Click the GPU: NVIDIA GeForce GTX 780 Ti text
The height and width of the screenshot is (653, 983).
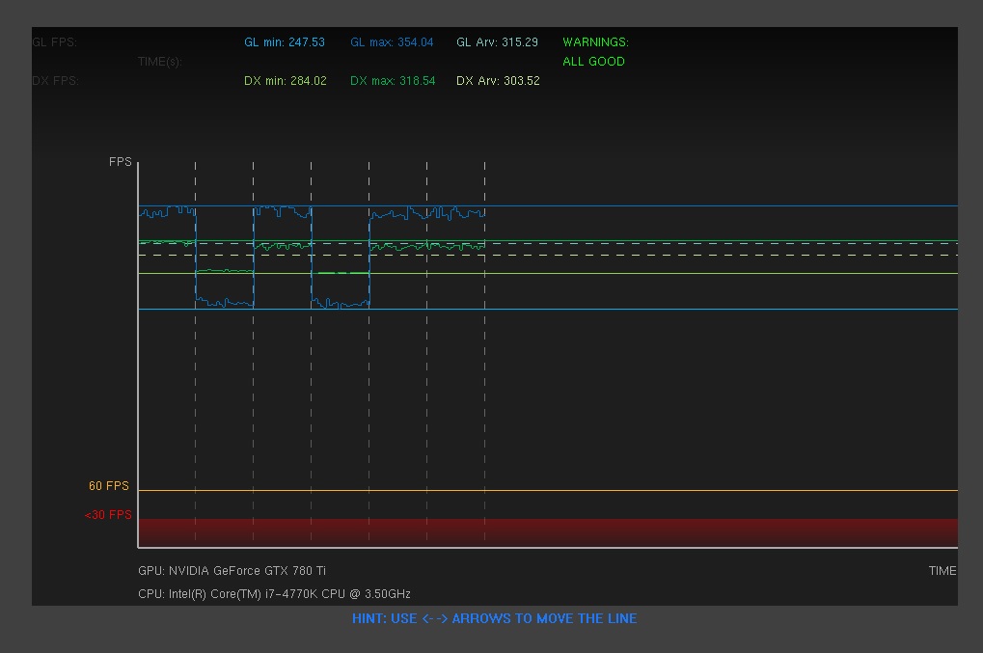pyautogui.click(x=232, y=571)
